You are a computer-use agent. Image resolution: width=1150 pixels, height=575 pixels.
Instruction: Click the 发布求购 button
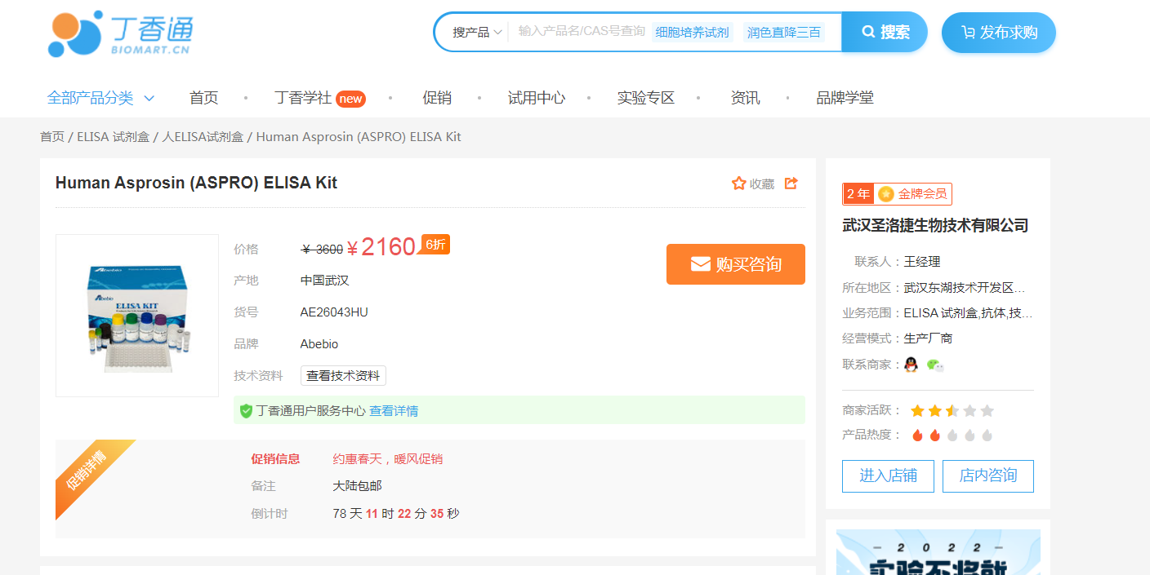(x=999, y=33)
